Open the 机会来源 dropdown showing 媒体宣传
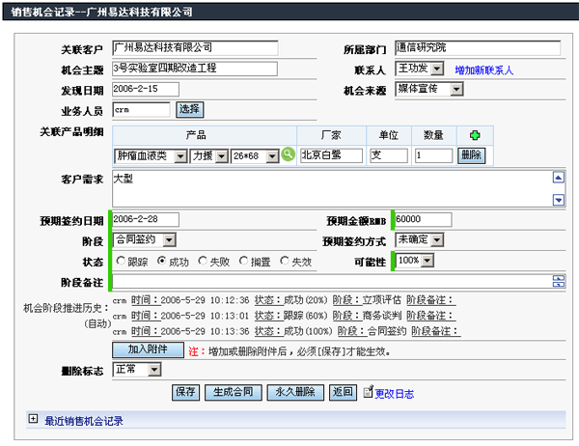Screen dimensions: 579x446 pyautogui.click(x=429, y=89)
